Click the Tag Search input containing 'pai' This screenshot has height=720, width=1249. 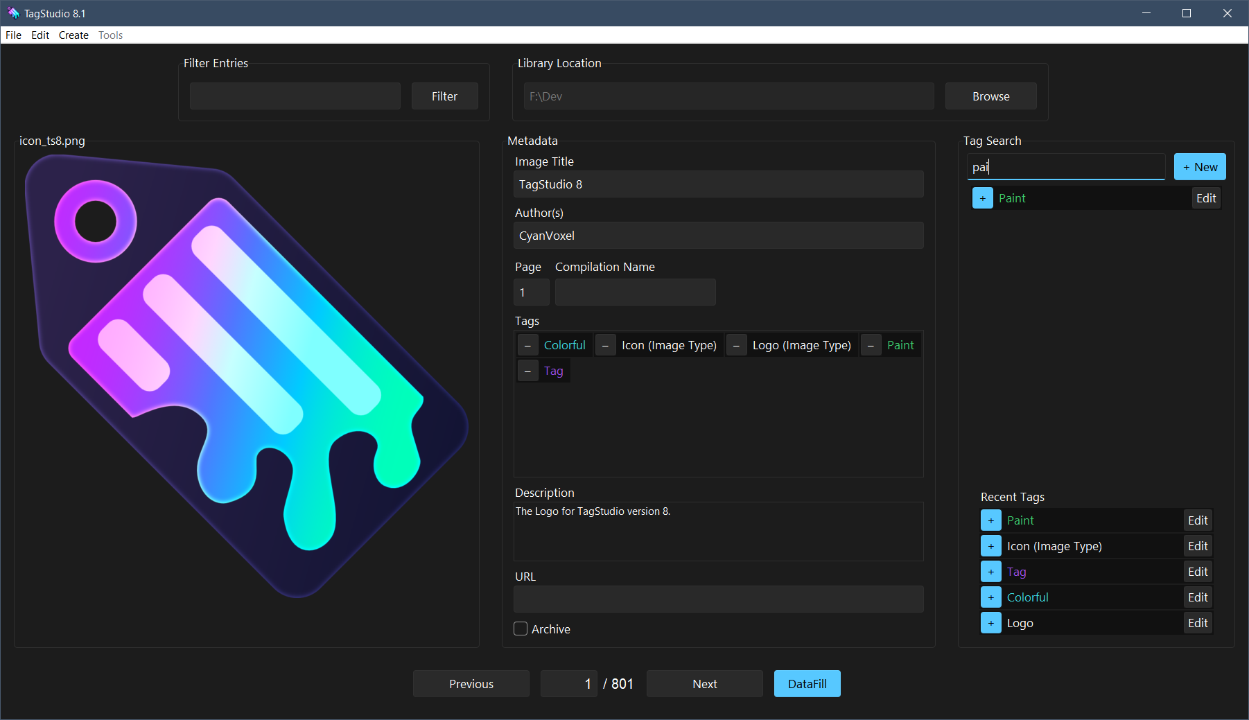click(x=1066, y=167)
